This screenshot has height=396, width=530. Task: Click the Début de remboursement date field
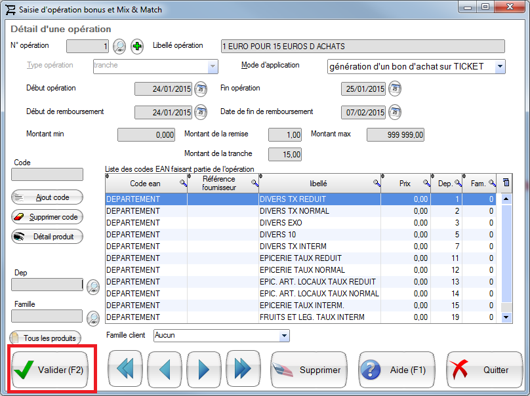163,113
